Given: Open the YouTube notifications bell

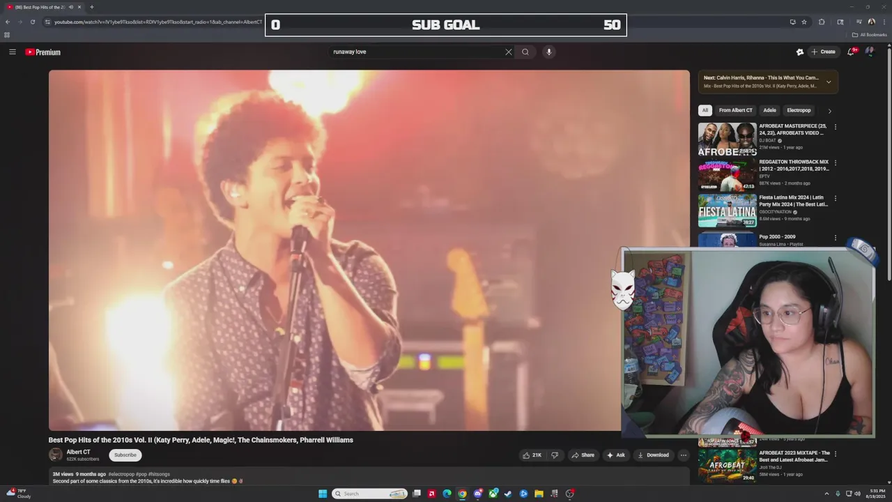Looking at the screenshot, I should click(x=851, y=52).
